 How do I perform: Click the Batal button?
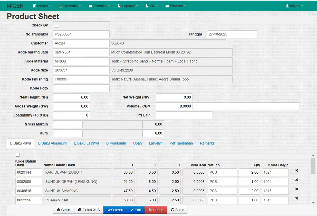177,210
